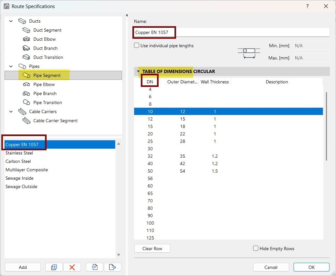Collapse the Cable Carriers tree group
Screen dimensions: 336x276
pos(11,111)
